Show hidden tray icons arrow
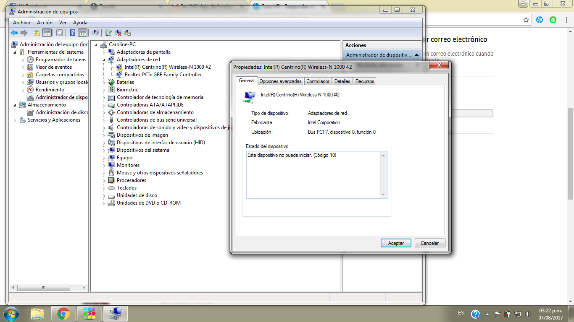Screen dimensions: 574x322 487,314
